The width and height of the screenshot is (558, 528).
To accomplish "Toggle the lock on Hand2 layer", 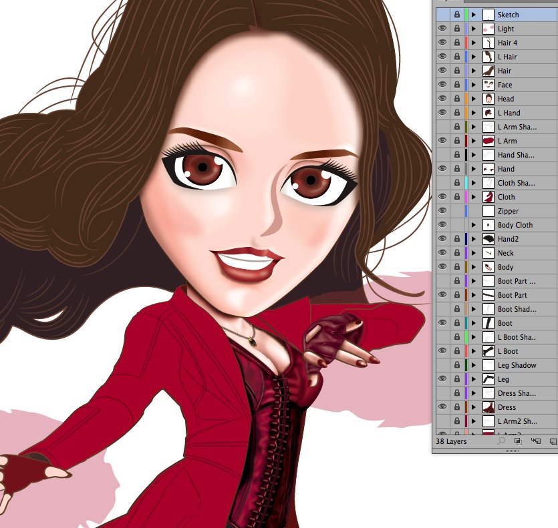I will coord(457,239).
